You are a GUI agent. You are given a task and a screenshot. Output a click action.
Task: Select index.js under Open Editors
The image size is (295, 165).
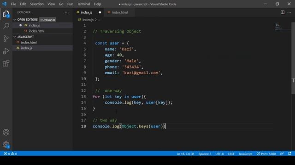tap(42, 25)
